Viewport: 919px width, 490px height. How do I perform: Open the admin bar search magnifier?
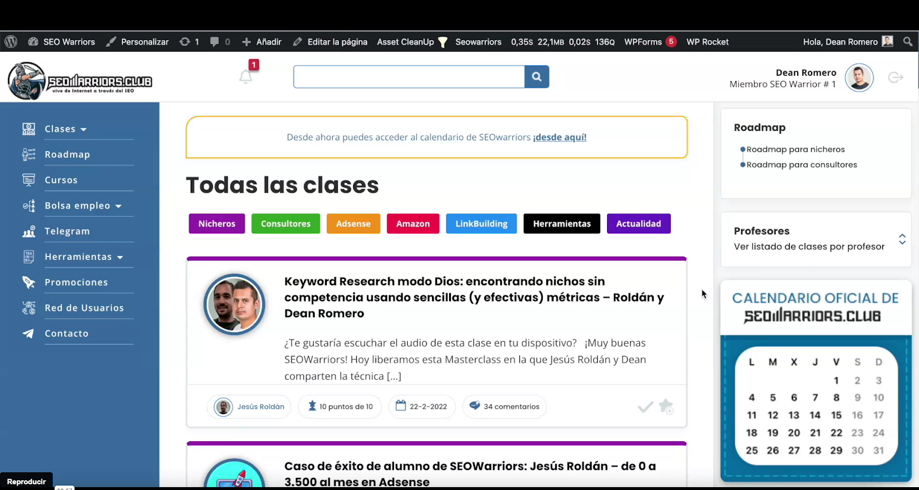[908, 42]
